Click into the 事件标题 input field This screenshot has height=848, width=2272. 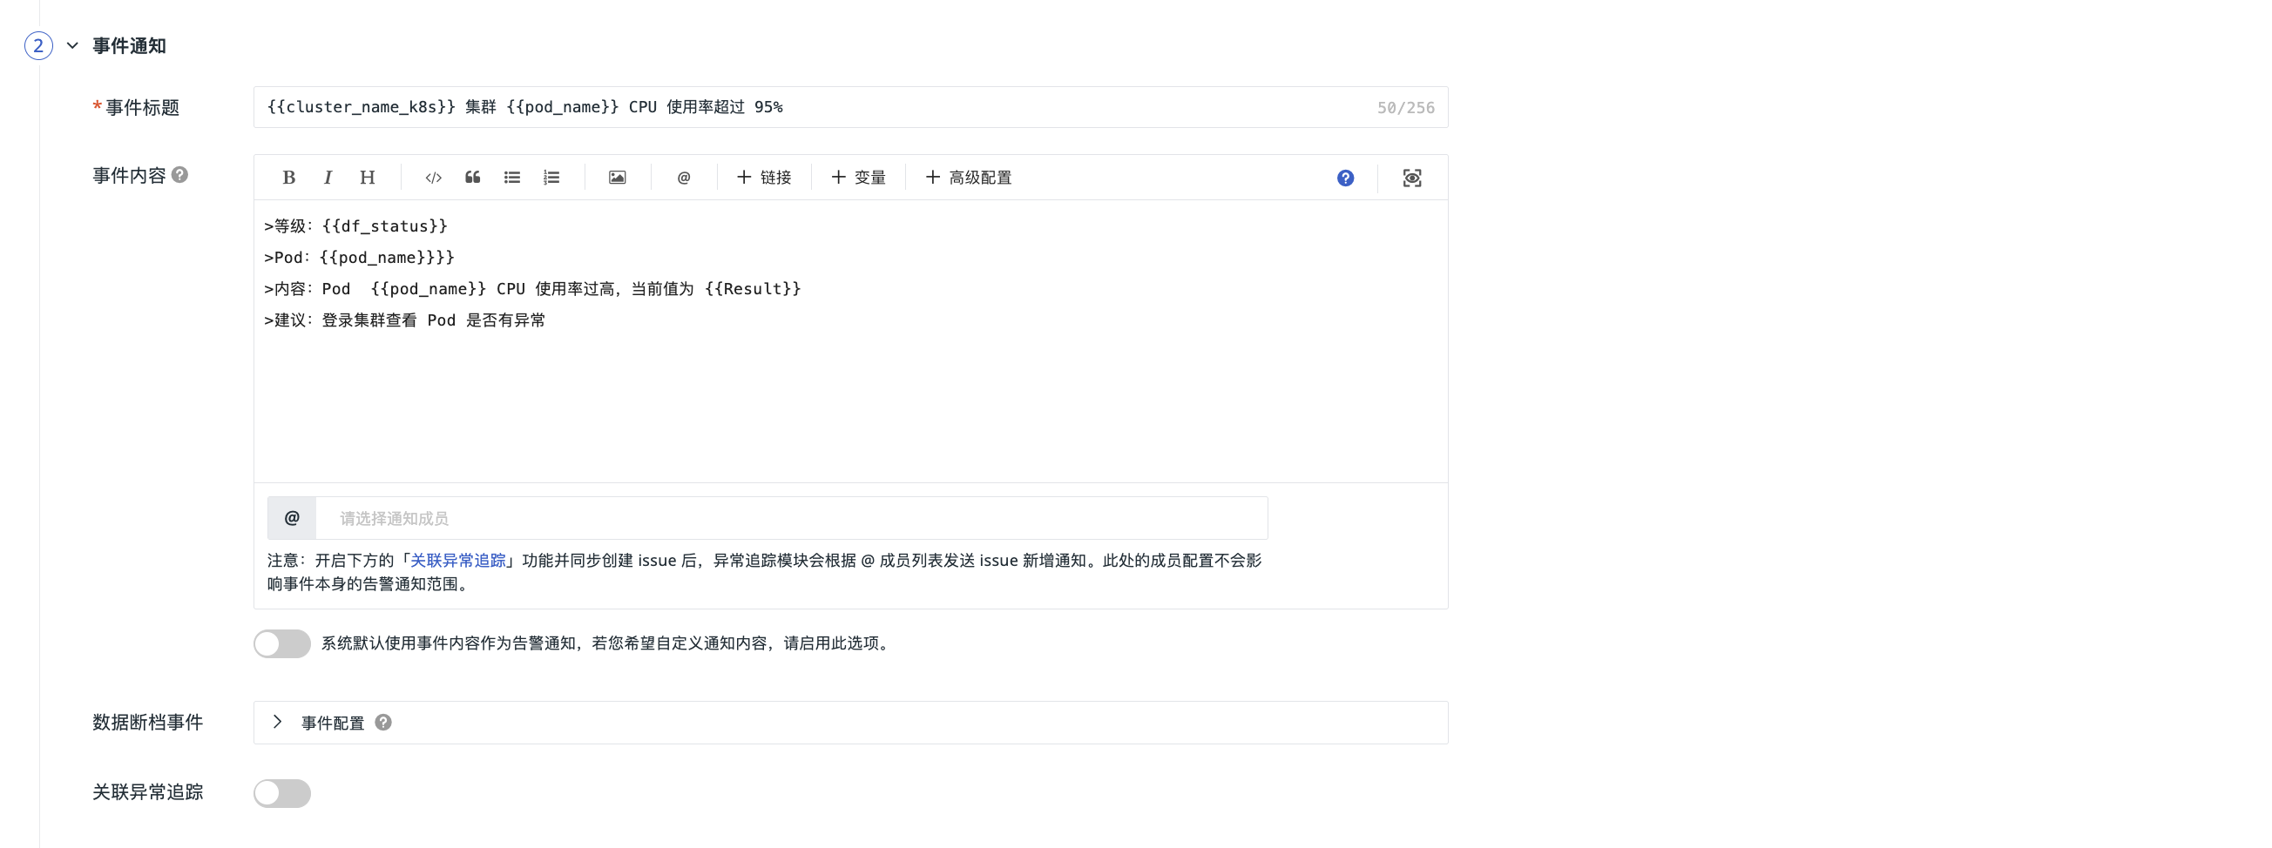pyautogui.click(x=850, y=107)
